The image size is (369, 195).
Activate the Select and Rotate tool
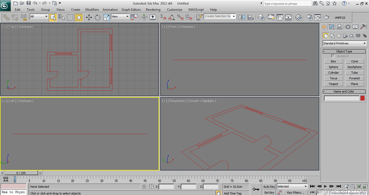coord(98,17)
